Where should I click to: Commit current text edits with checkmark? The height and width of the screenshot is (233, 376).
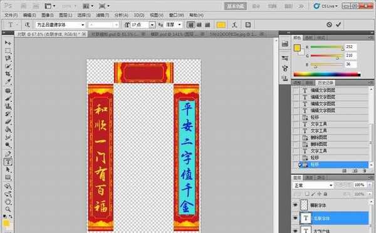(x=338, y=24)
